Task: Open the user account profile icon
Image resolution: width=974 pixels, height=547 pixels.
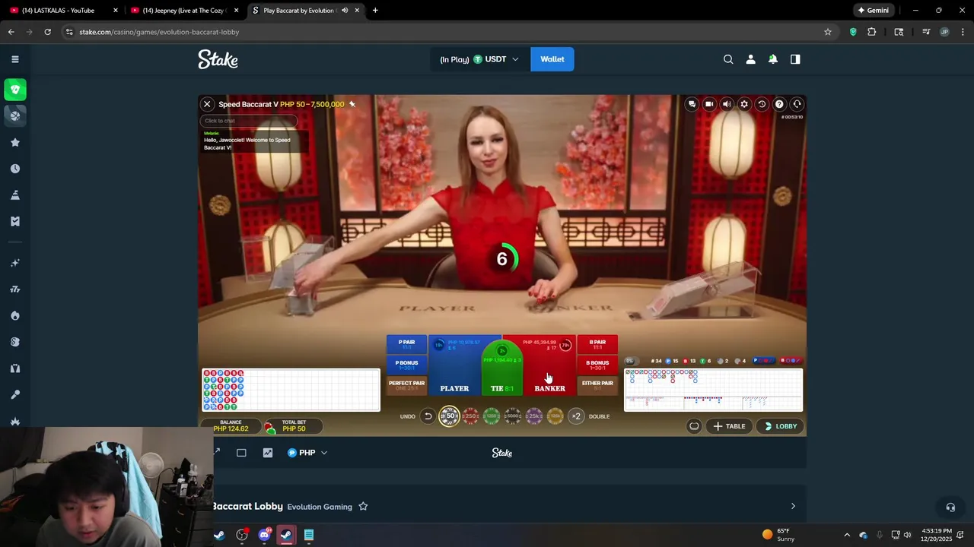Action: [750, 59]
